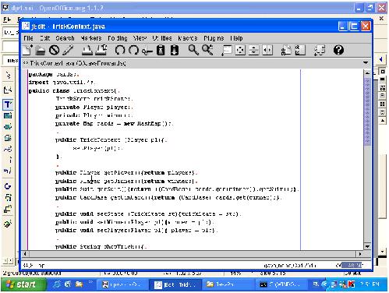Screen dimensions: 389x293
Task: Open the Search menu
Action: [65, 38]
